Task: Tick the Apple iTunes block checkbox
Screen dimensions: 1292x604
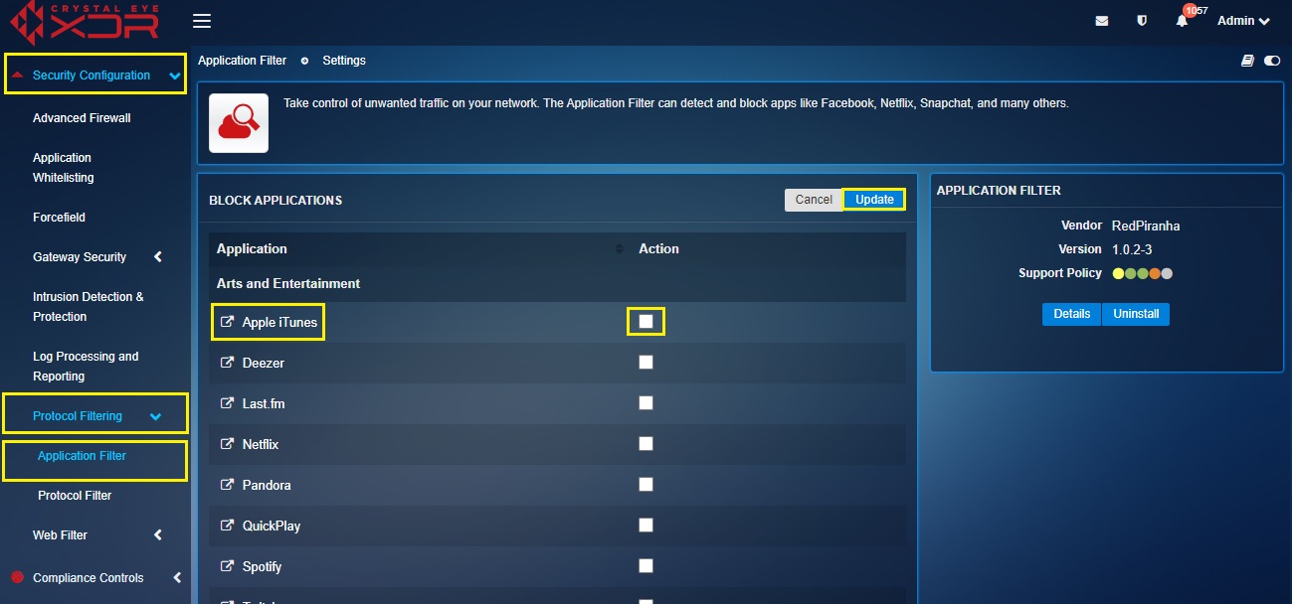Action: 646,322
